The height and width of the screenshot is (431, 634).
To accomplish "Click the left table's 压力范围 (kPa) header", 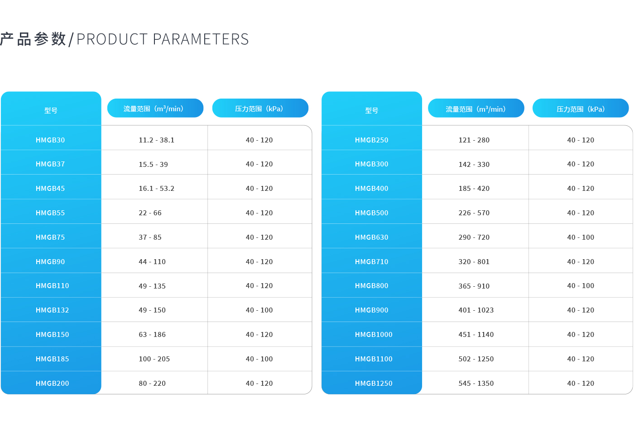I will pos(260,108).
